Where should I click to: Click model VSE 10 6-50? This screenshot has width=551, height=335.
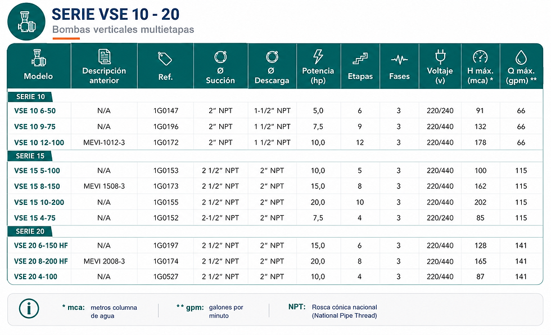pos(35,111)
